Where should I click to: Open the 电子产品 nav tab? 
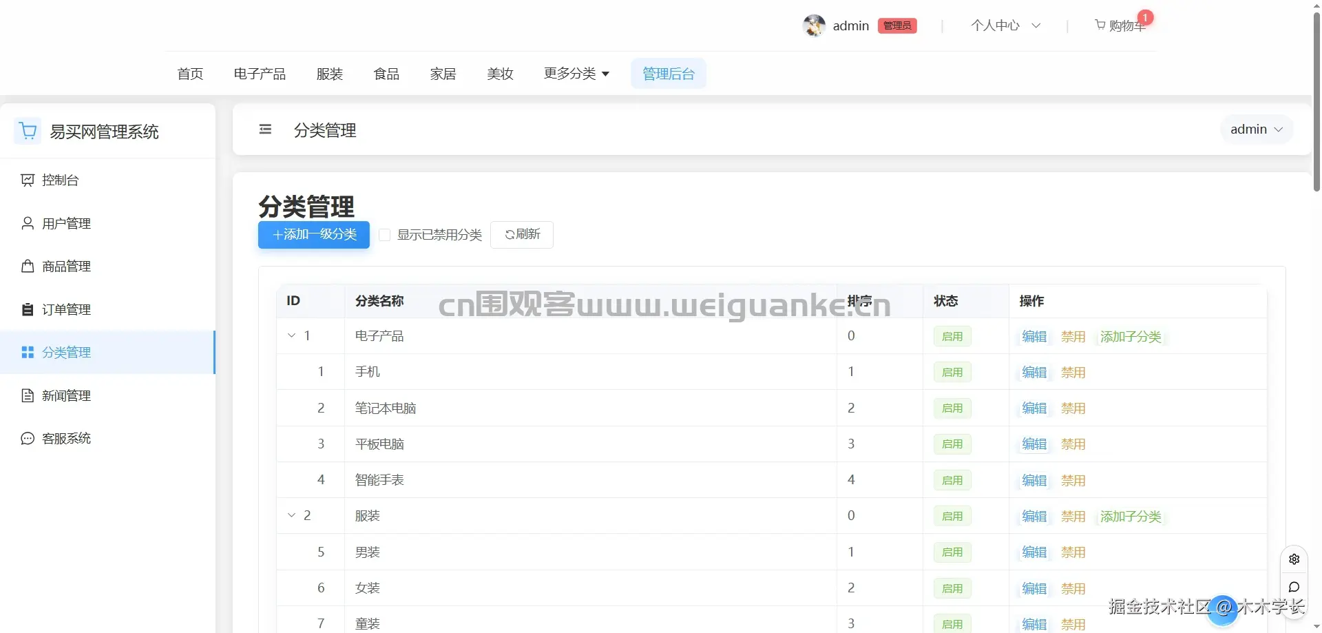(260, 74)
